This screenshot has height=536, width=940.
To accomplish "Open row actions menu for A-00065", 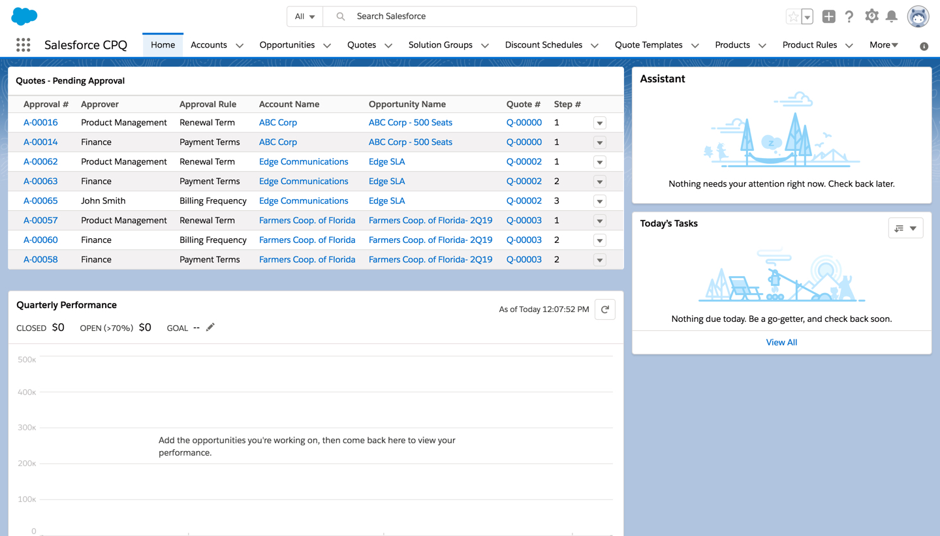I will pos(600,201).
